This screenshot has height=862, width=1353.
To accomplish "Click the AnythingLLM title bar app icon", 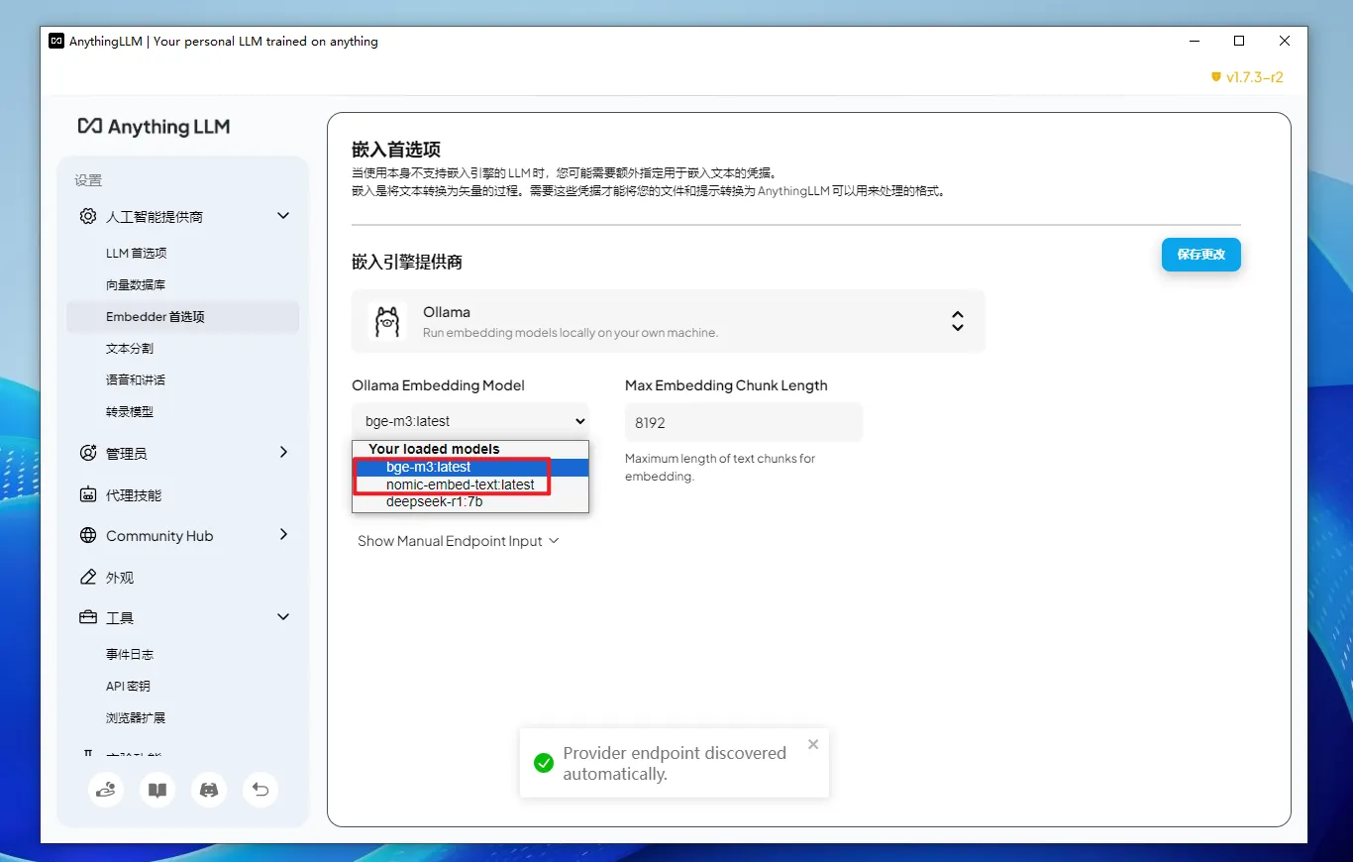I will pyautogui.click(x=56, y=41).
